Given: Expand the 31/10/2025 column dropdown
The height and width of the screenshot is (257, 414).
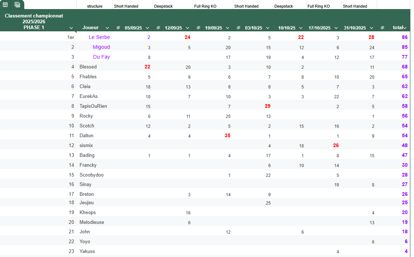Looking at the screenshot, I should coord(371,28).
